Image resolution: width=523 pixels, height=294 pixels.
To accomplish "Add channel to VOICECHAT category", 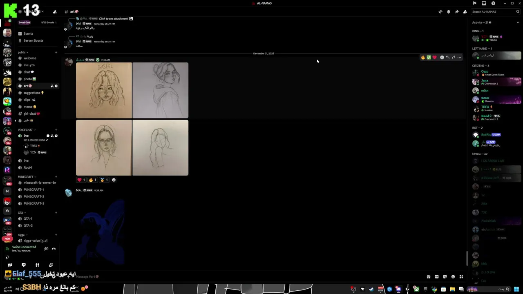I will (x=56, y=130).
